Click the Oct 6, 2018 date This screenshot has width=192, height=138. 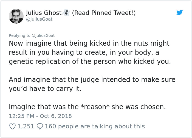coord(56,116)
